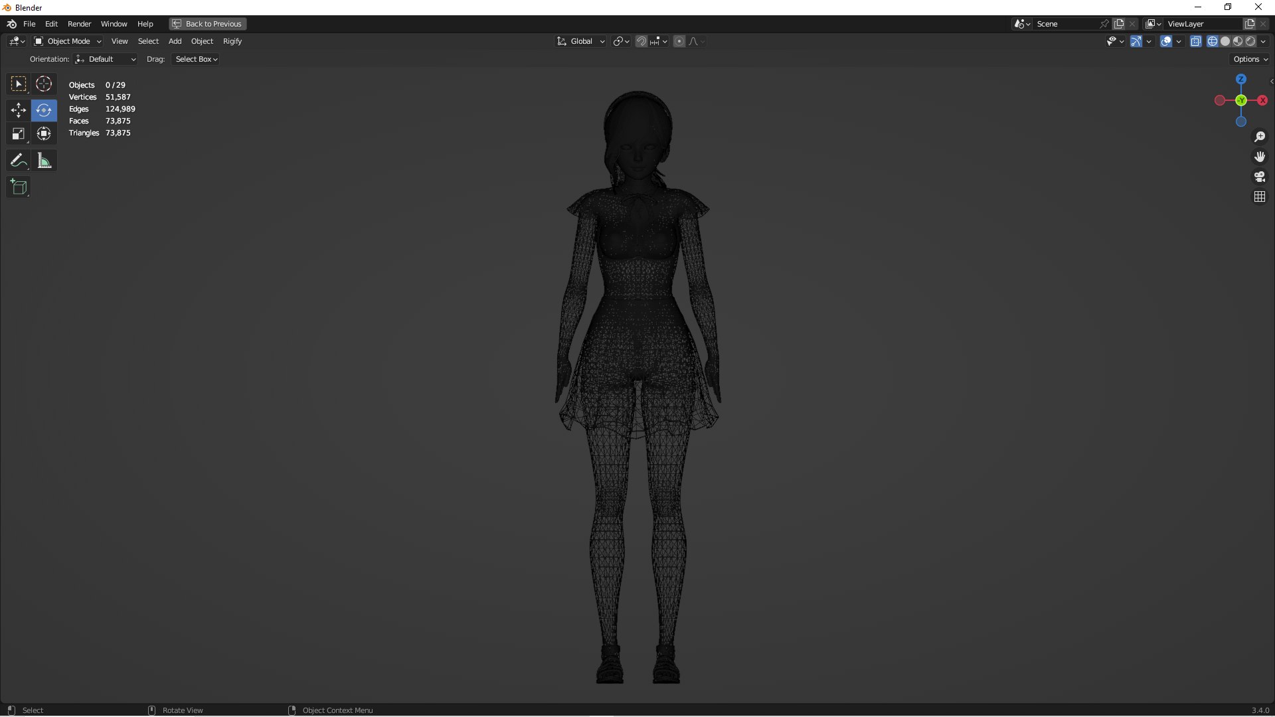Open the Render menu

pos(79,24)
